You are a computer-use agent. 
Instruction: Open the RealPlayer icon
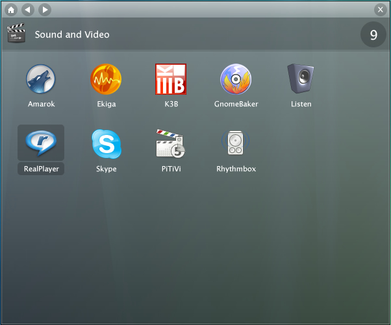(41, 143)
